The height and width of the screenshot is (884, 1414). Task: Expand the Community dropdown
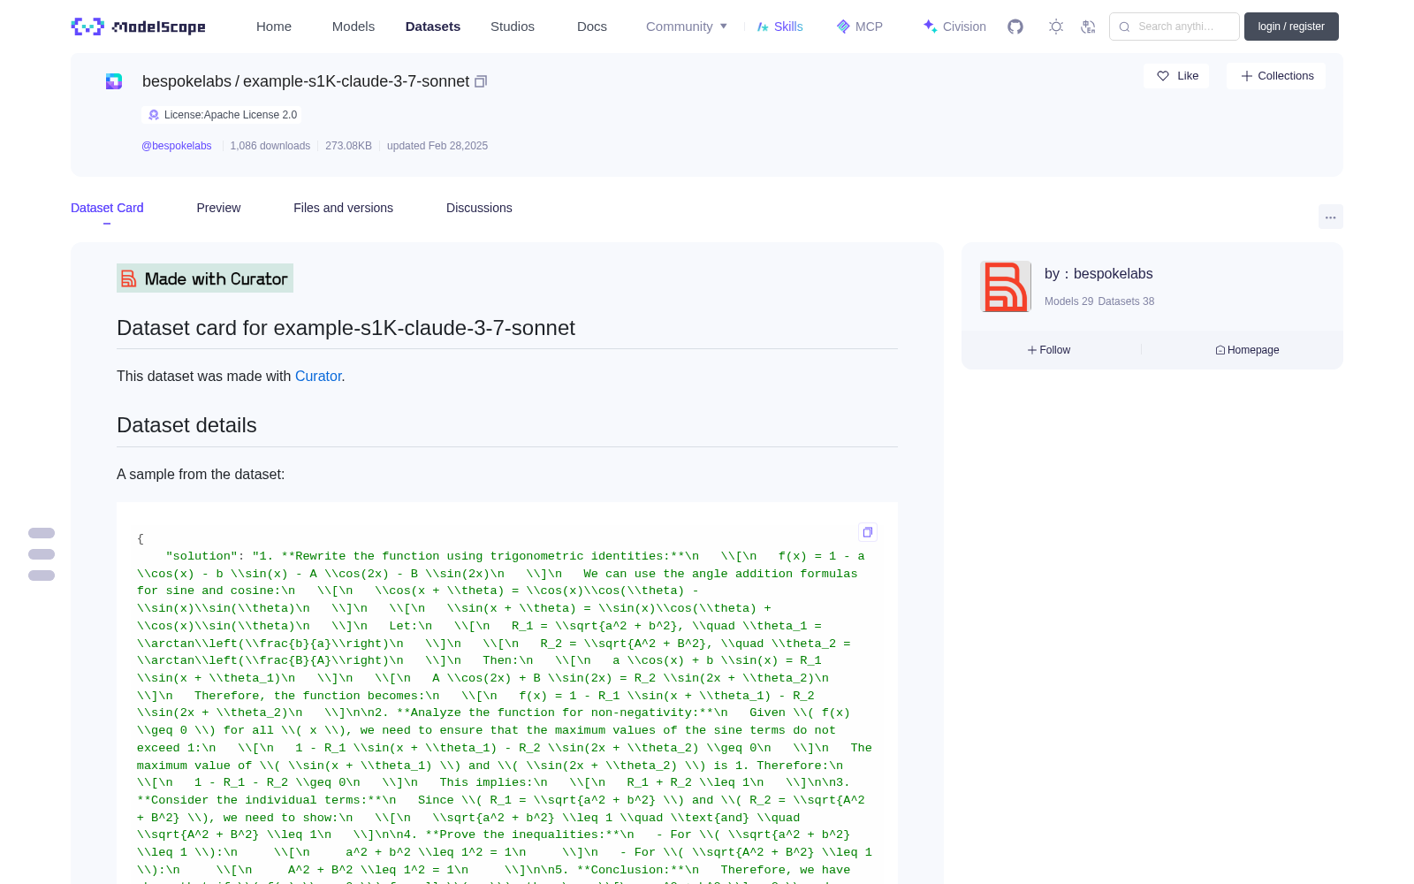point(687,27)
